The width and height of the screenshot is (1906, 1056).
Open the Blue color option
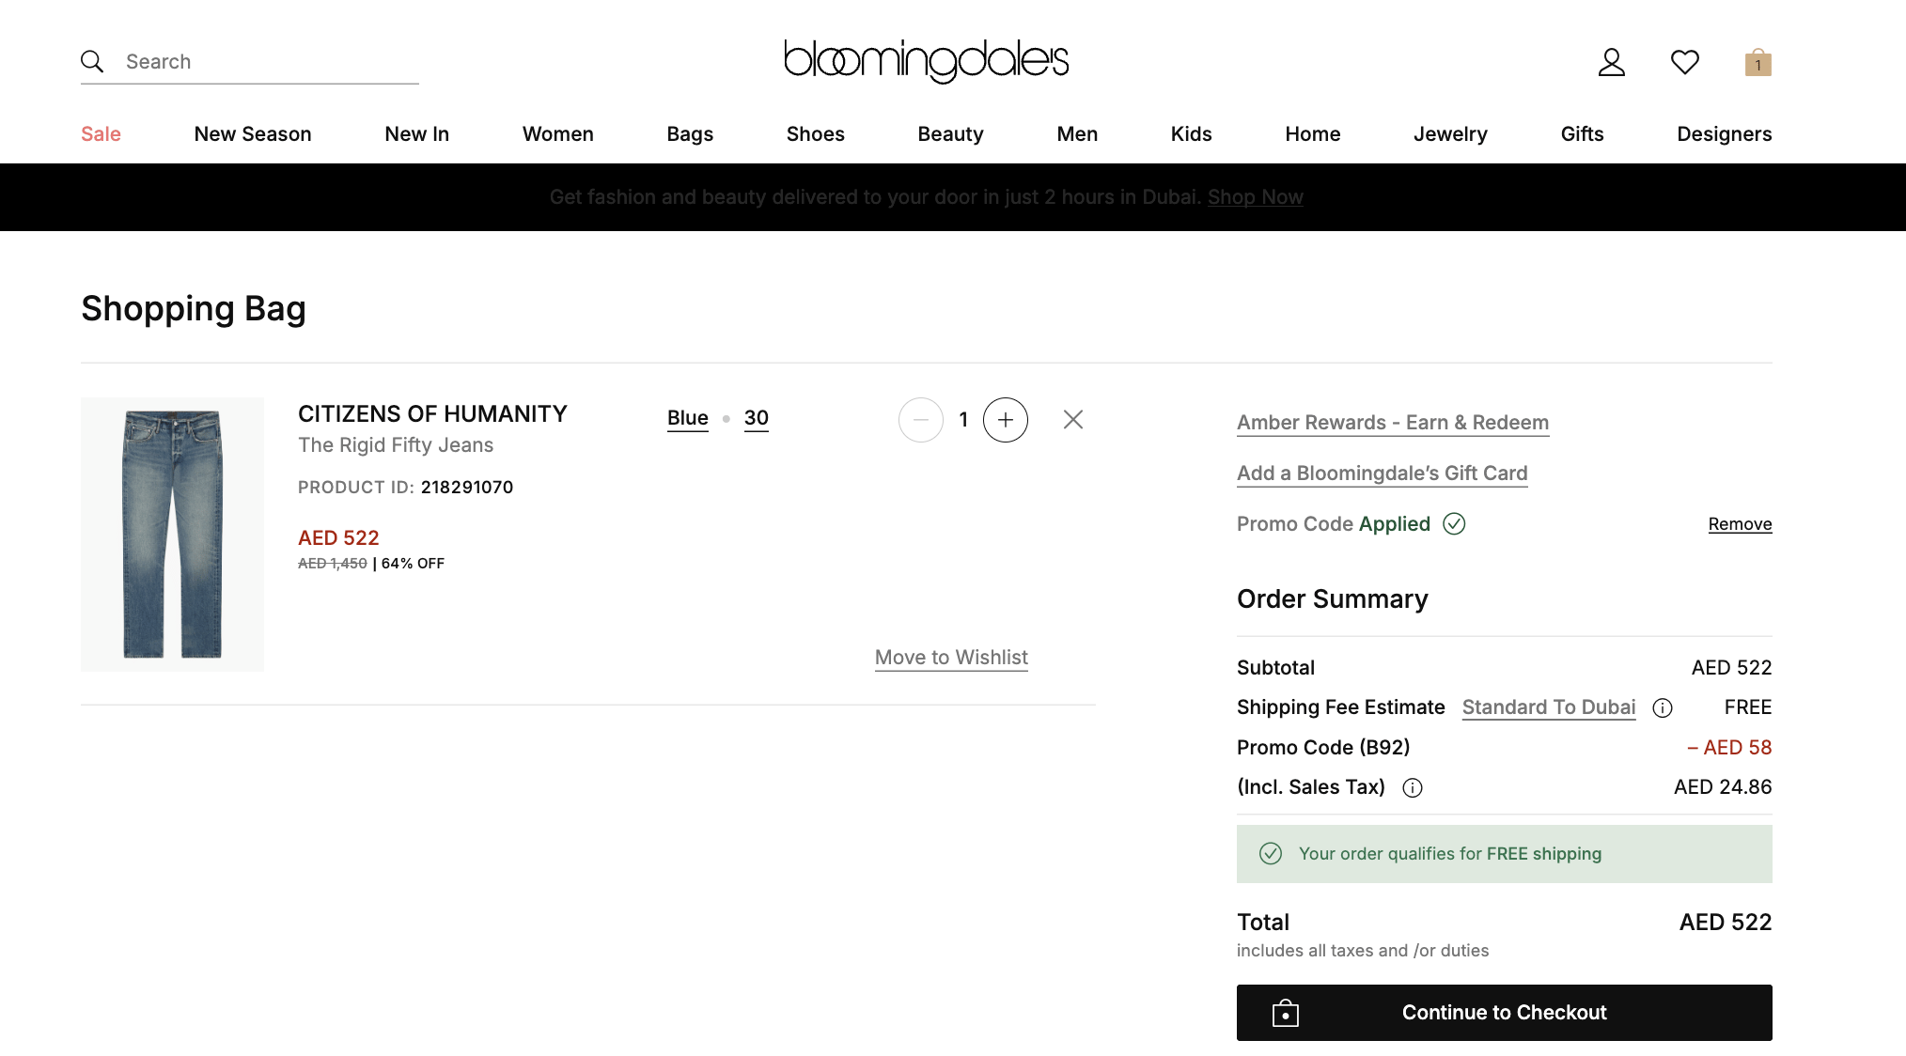[x=686, y=417]
